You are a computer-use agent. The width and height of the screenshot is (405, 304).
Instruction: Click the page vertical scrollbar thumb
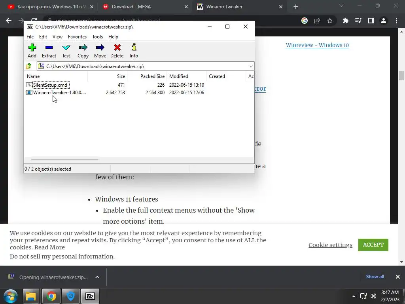(x=402, y=76)
